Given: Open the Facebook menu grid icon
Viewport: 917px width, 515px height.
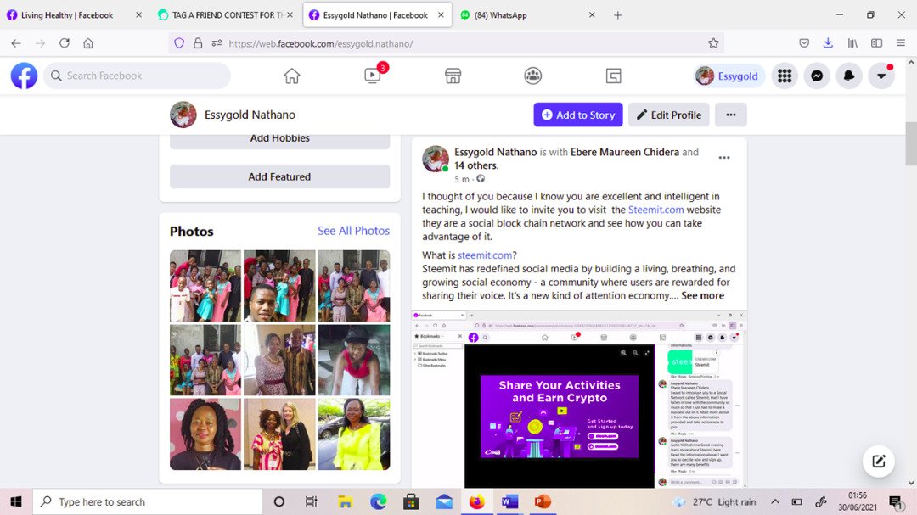Looking at the screenshot, I should (x=785, y=76).
